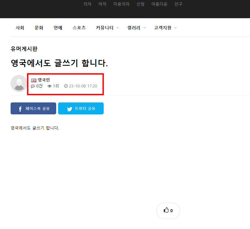View the author's profile avatar image
This screenshot has width=250, height=229.
click(x=19, y=83)
